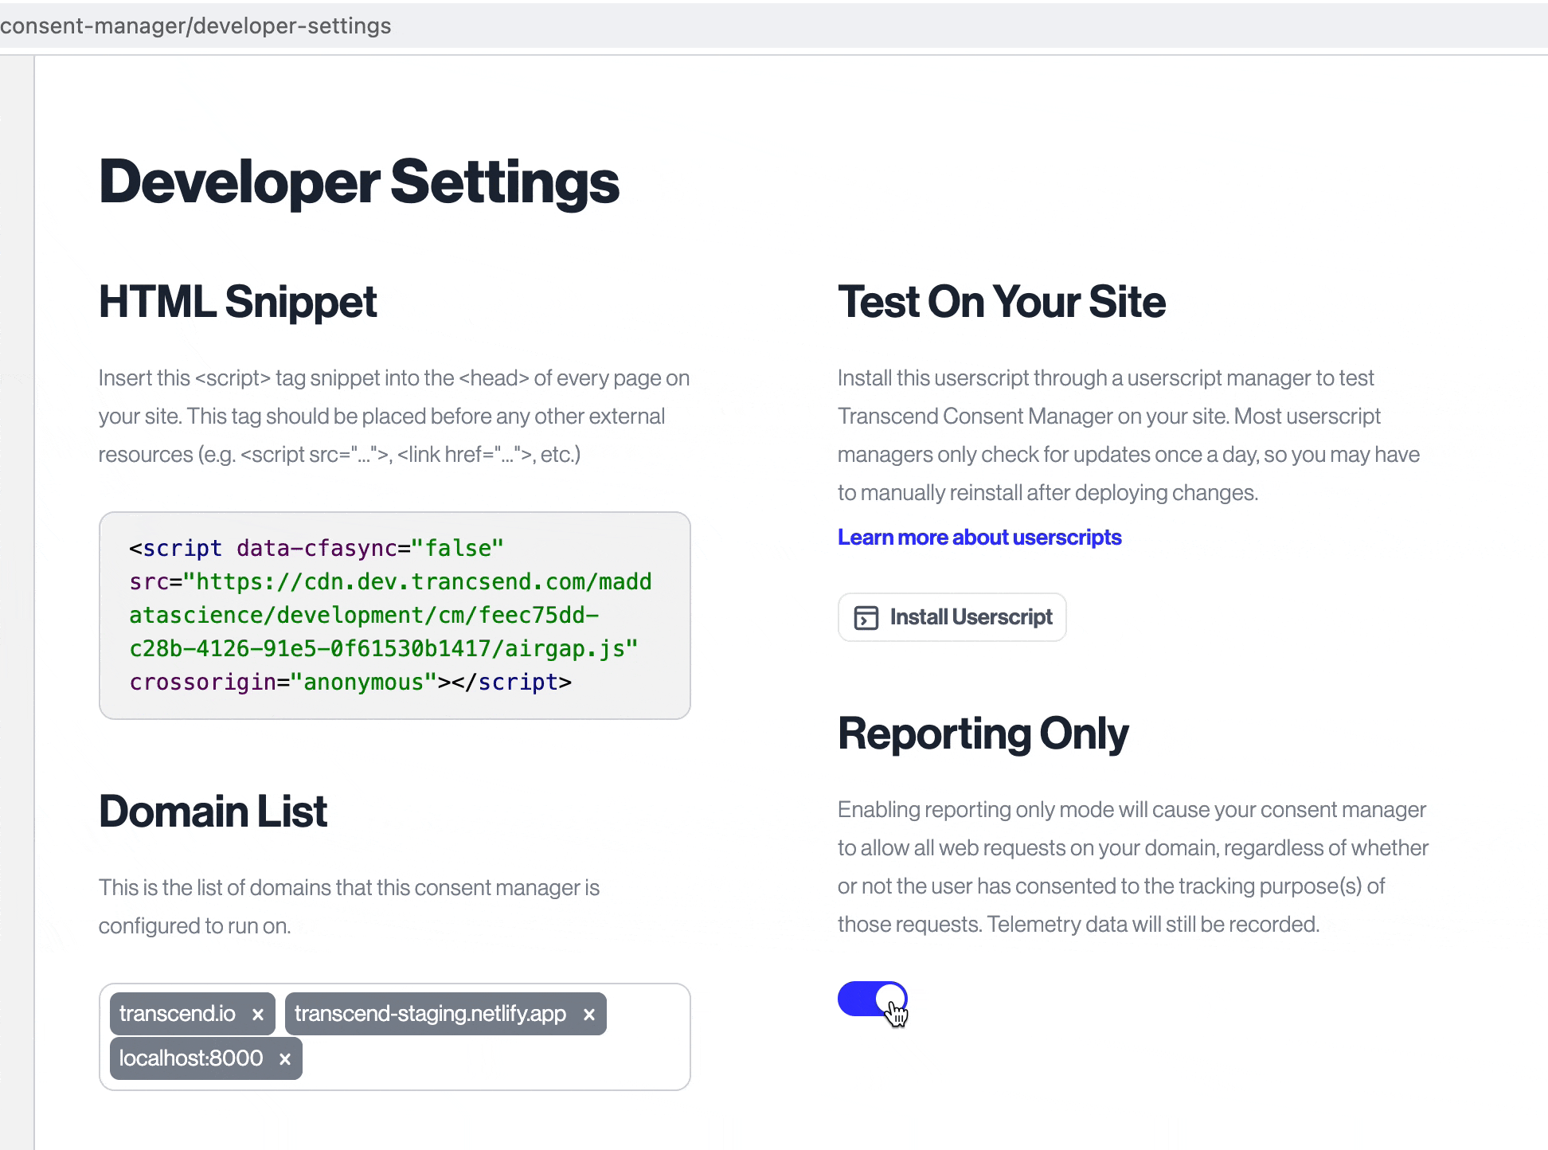The image size is (1548, 1150).
Task: Click the Developer Settings page heading
Action: [x=358, y=182]
